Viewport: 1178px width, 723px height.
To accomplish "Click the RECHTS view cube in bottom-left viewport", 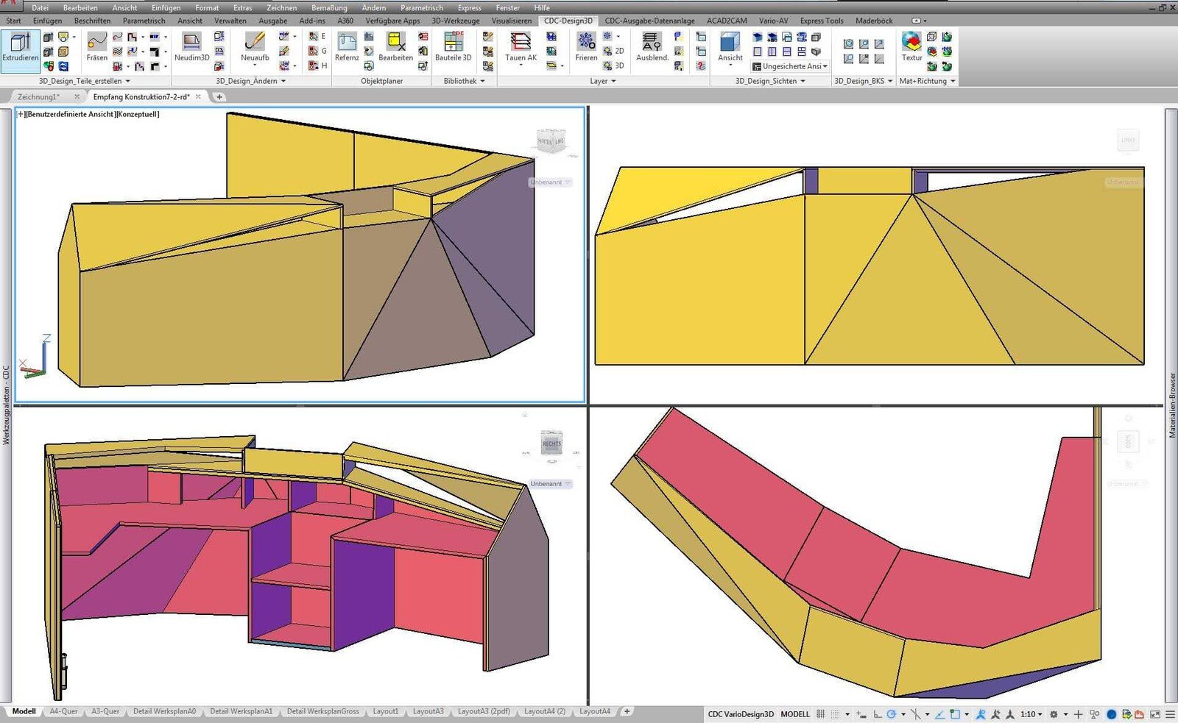I will tap(551, 444).
